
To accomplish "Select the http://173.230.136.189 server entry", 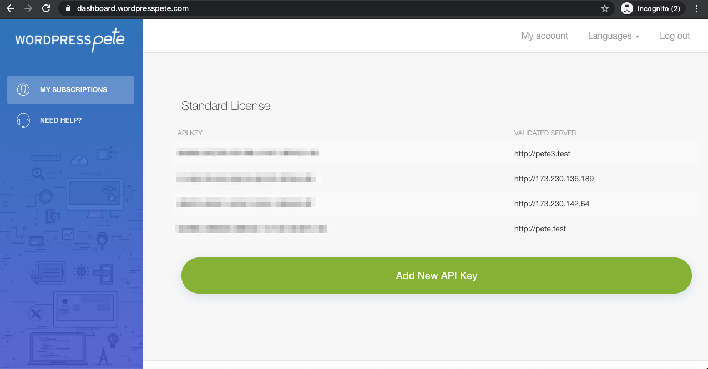I will [554, 179].
